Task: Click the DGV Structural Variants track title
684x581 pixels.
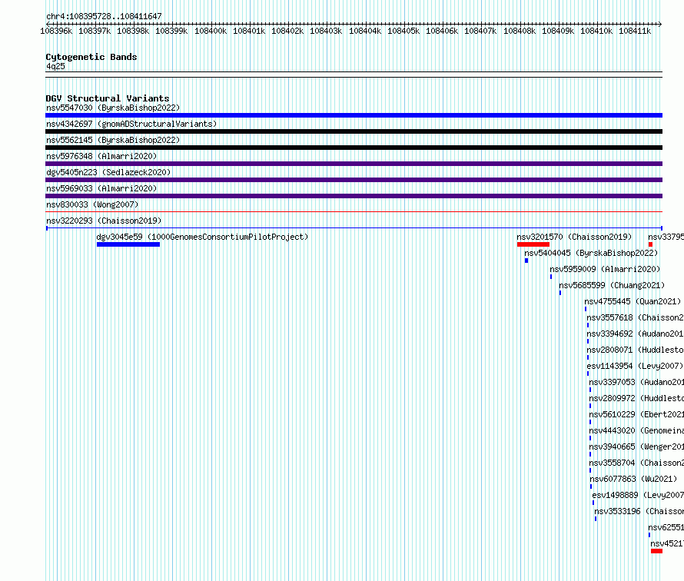Action: 108,98
